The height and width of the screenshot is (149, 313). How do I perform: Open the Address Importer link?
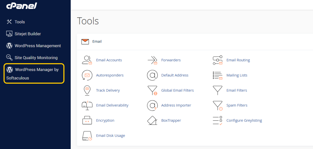[176, 105]
